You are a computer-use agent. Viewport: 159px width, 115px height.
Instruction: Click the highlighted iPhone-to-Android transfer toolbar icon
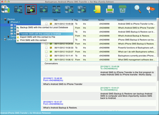(31, 9)
